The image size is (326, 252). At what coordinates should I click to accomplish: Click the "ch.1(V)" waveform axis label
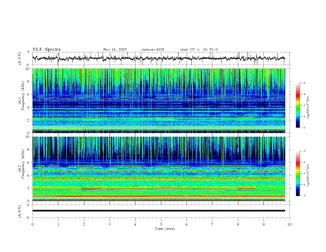click(x=20, y=58)
